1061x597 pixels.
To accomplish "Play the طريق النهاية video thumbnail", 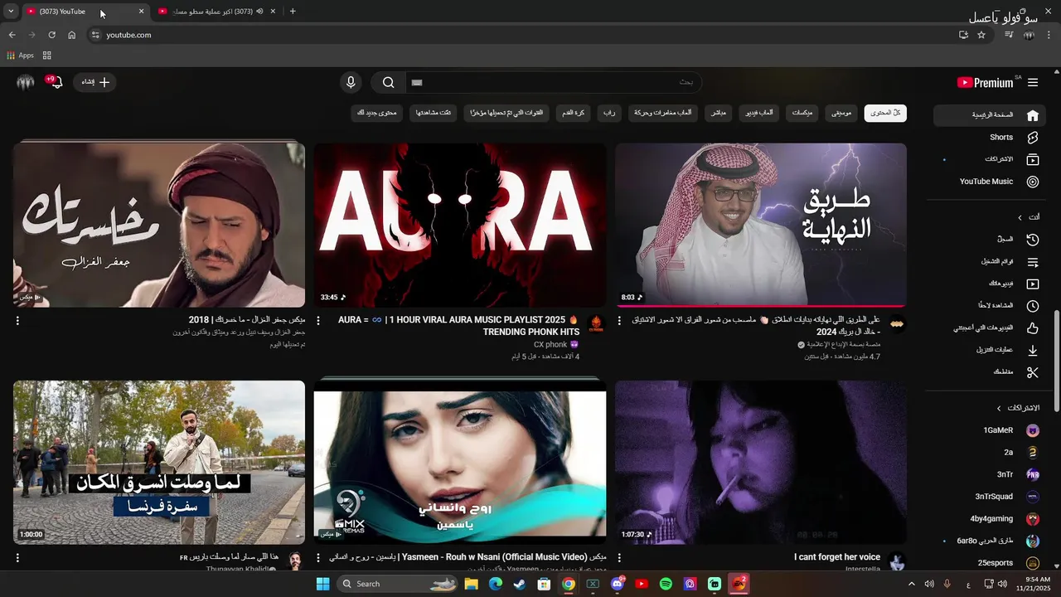I will (761, 225).
